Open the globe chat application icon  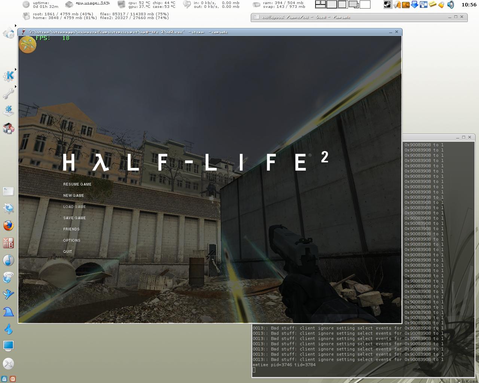[9, 277]
